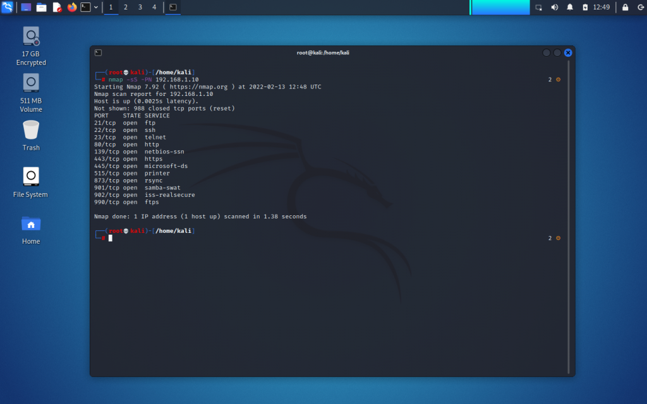Open the file manager from the panel
The image size is (647, 404).
(x=41, y=7)
